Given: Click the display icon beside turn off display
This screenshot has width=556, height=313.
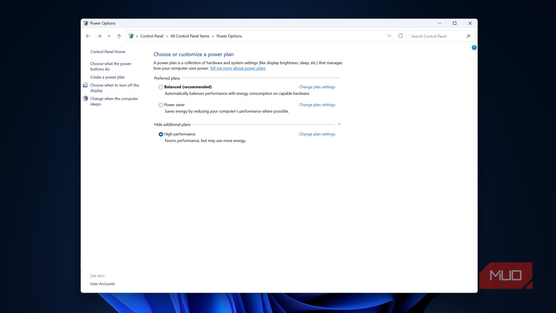Looking at the screenshot, I should 85,85.
